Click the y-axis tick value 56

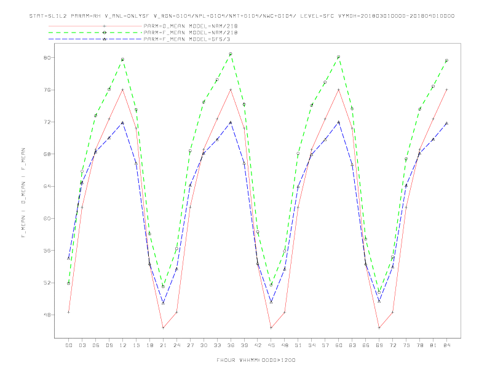47,251
